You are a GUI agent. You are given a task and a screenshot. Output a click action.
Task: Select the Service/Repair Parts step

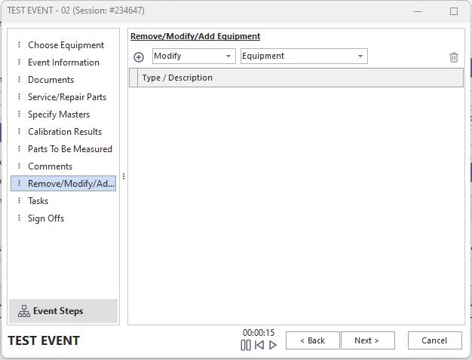(x=66, y=97)
